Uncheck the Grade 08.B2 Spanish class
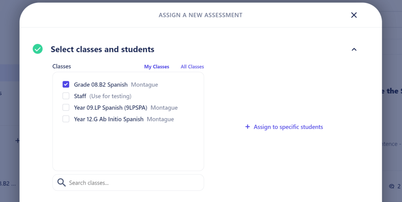The height and width of the screenshot is (202, 402). pyautogui.click(x=66, y=85)
